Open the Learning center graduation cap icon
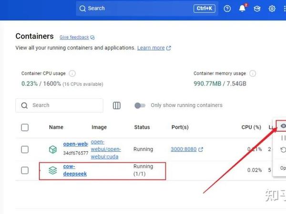 (257, 9)
